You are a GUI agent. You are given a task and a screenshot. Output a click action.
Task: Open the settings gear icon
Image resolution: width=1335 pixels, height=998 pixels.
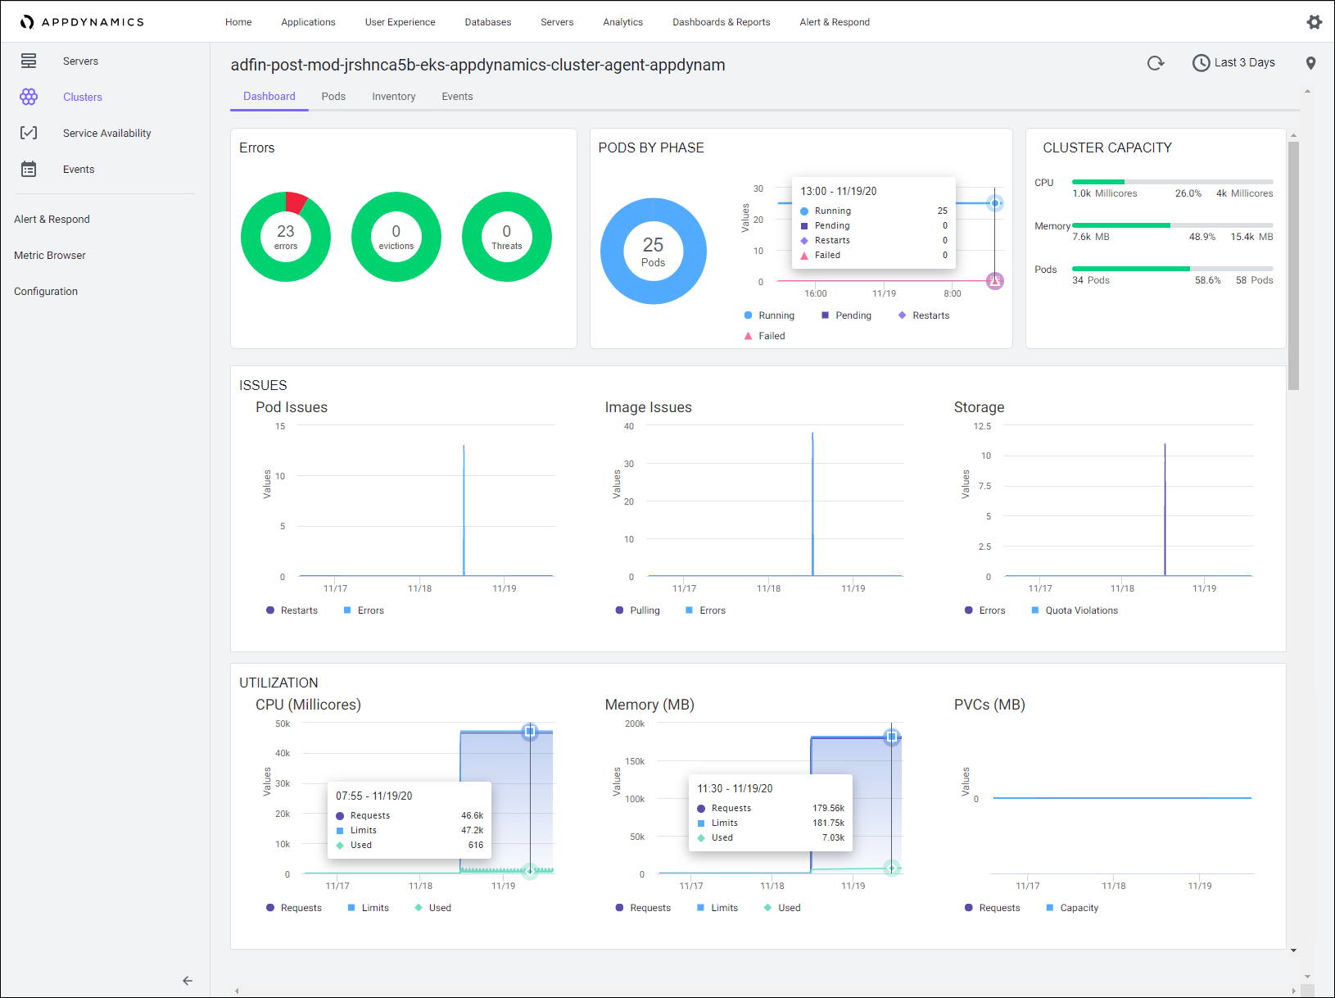[x=1314, y=22]
